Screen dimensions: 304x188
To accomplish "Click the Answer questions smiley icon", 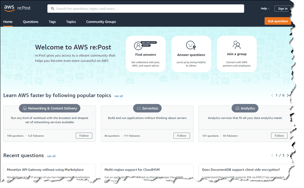I will (x=191, y=45).
